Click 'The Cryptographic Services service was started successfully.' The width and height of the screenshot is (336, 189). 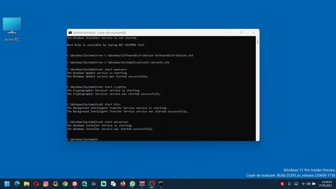(114, 94)
